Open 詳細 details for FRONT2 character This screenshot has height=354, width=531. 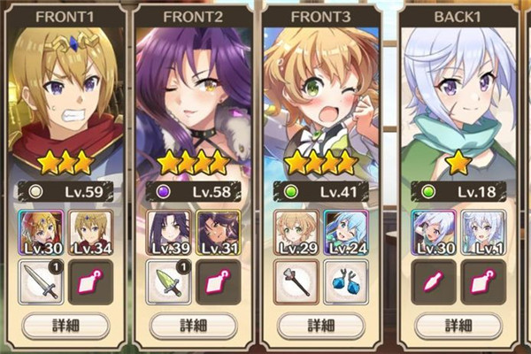(193, 326)
